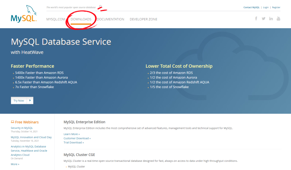Click '5400x Faster than Amazon RDS' text

click(x=39, y=73)
